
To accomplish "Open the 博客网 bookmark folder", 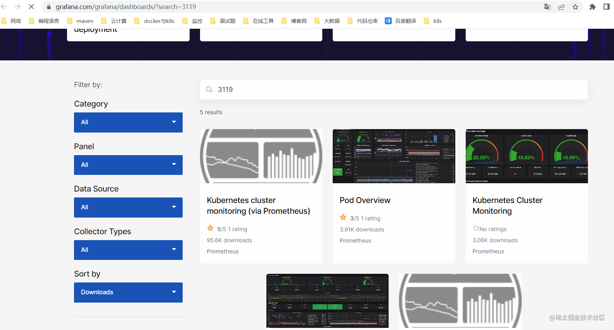I will 294,21.
